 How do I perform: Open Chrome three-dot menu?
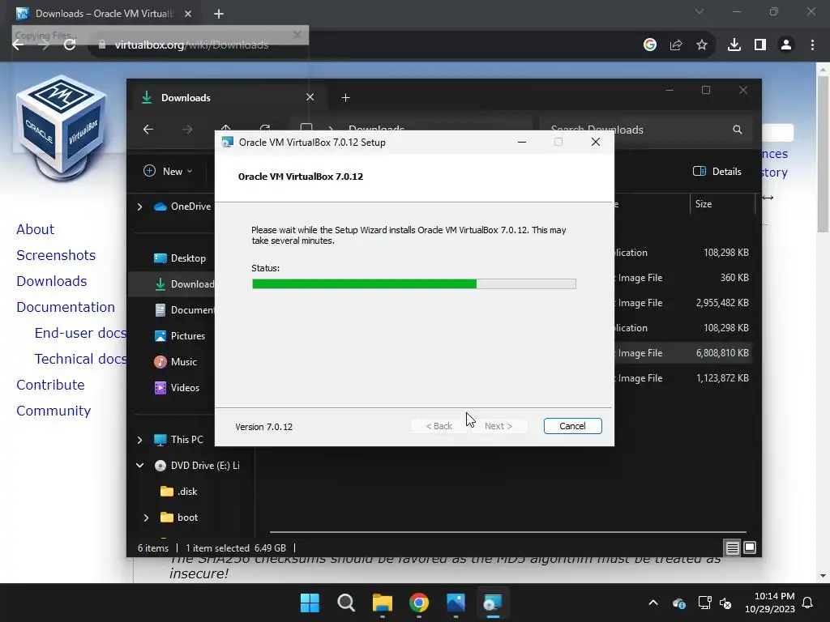point(812,45)
